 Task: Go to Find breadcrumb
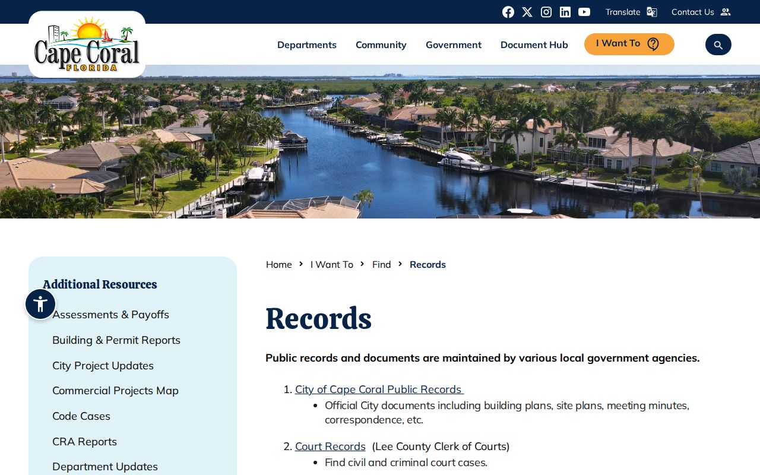382,264
